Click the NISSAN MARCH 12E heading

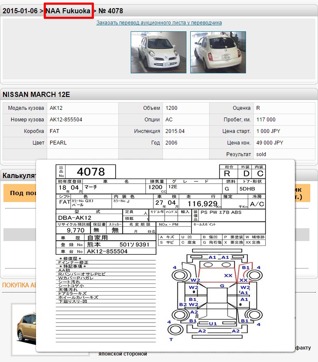click(36, 94)
